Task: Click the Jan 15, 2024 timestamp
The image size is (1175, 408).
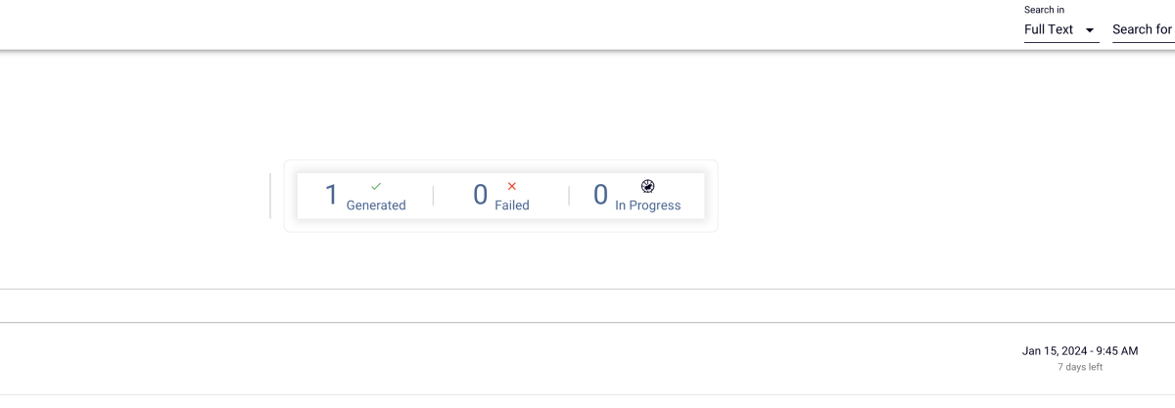Action: 1080,350
